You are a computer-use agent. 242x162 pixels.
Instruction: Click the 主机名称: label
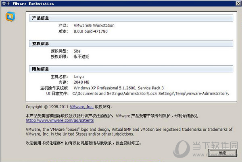59,77
